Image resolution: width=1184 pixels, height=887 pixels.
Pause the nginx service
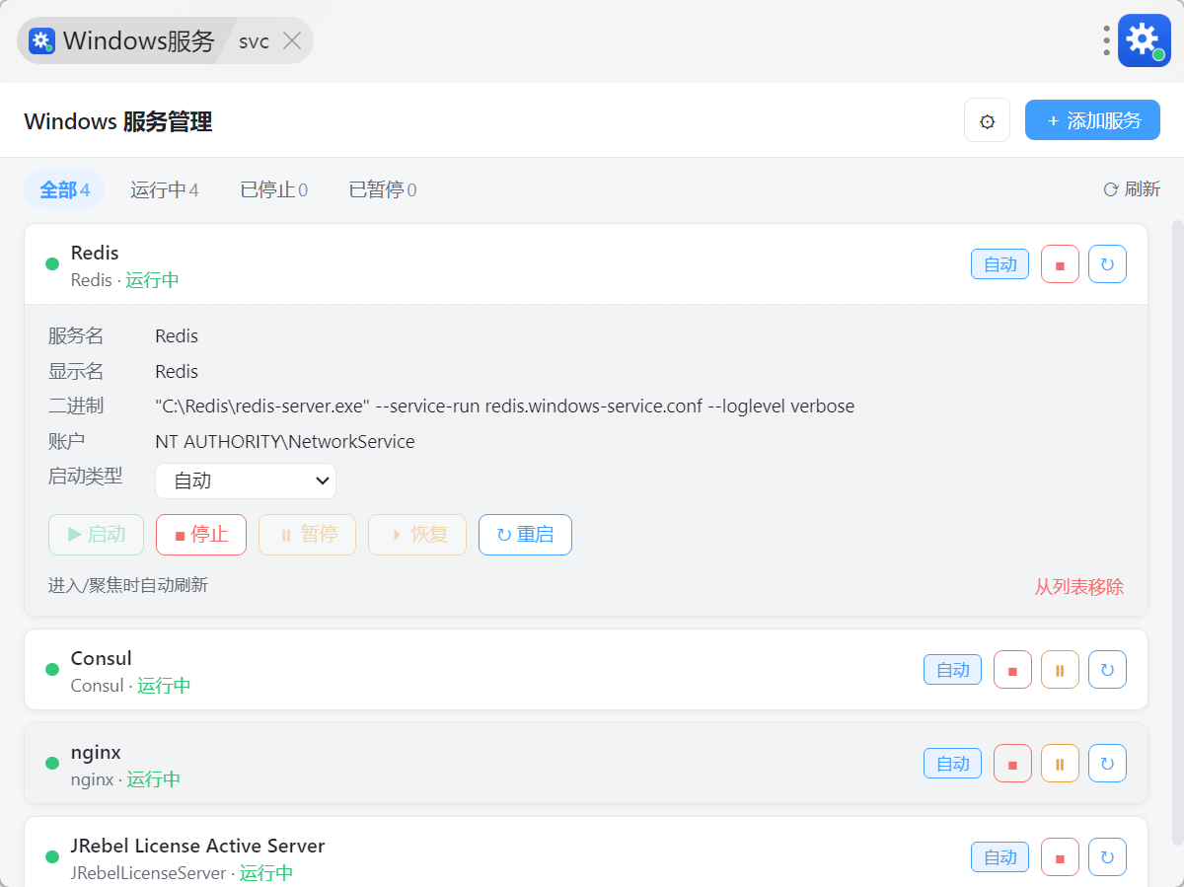click(x=1060, y=764)
